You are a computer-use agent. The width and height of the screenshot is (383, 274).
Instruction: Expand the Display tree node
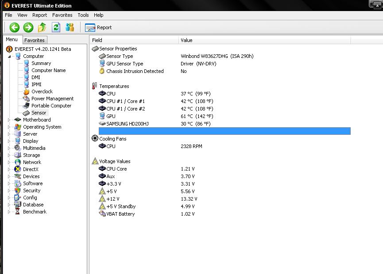[x=9, y=141]
